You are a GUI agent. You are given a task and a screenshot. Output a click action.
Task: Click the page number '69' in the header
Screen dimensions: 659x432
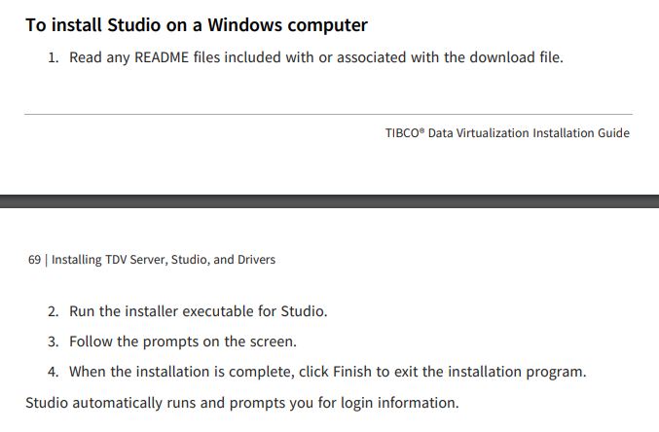tap(34, 260)
